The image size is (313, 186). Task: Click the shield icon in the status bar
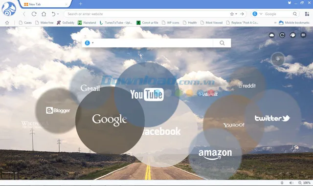point(282,183)
